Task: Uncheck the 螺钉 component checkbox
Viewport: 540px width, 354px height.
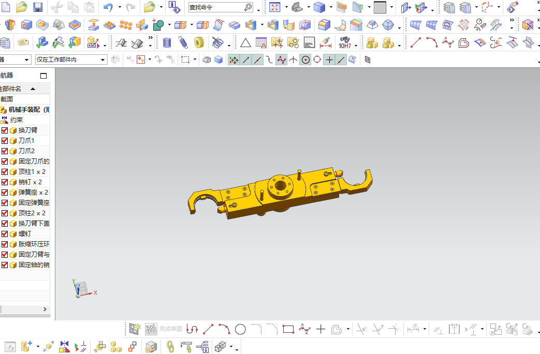Action: [x=5, y=234]
